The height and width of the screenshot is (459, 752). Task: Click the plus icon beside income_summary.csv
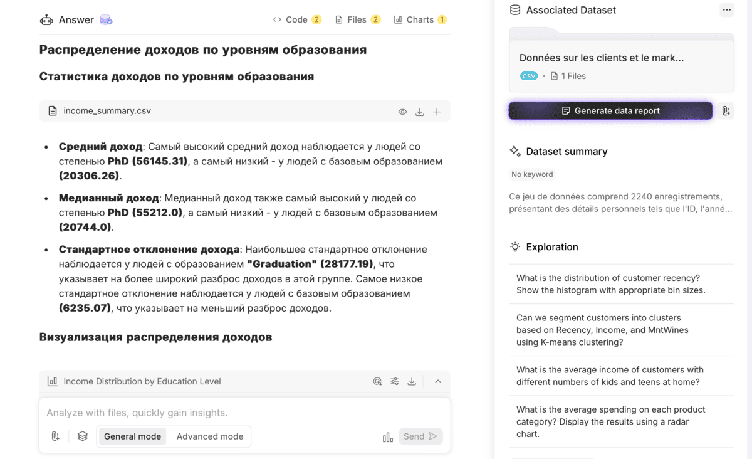pos(437,112)
